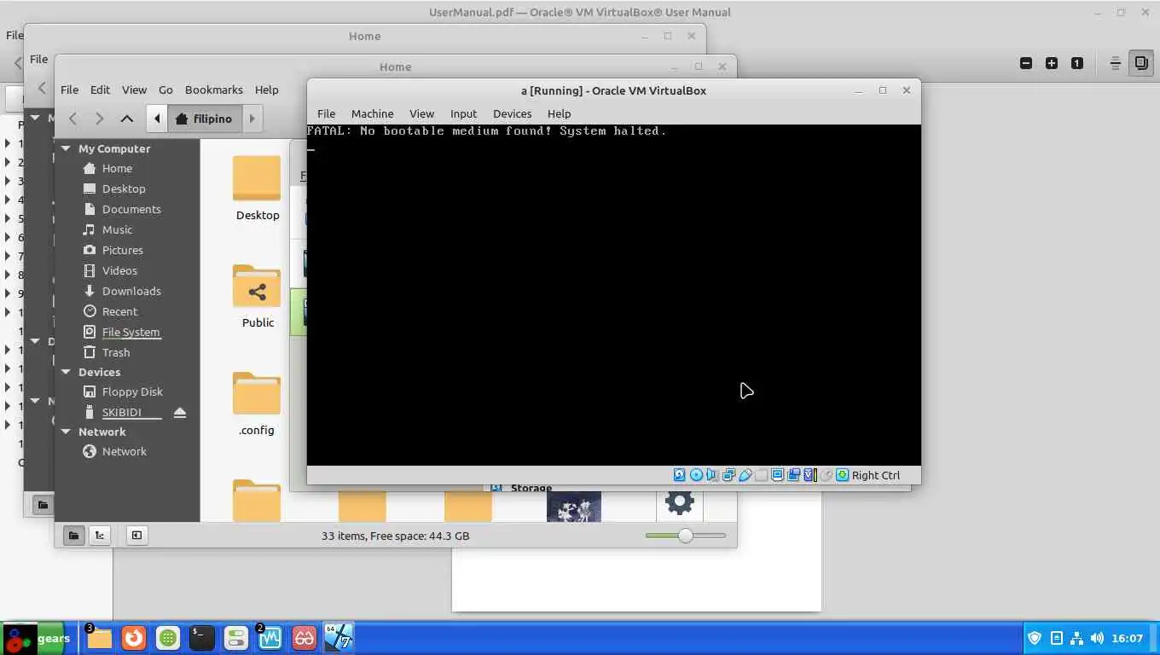Collapse My Computer sidebar section
This screenshot has width=1160, height=655.
pyautogui.click(x=66, y=148)
